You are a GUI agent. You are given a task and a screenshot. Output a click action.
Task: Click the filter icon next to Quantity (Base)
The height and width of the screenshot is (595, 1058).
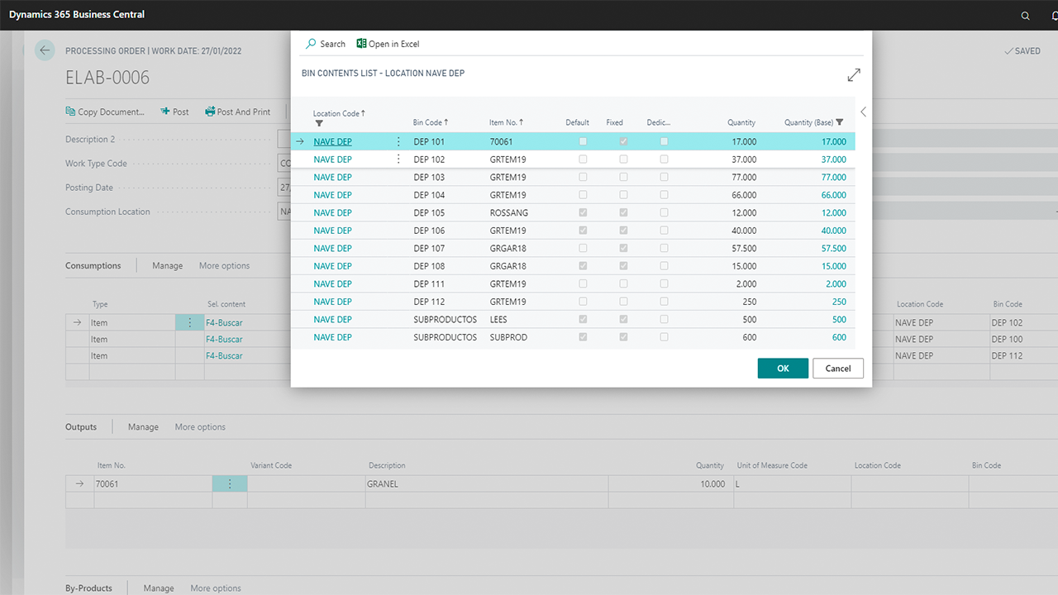coord(840,122)
